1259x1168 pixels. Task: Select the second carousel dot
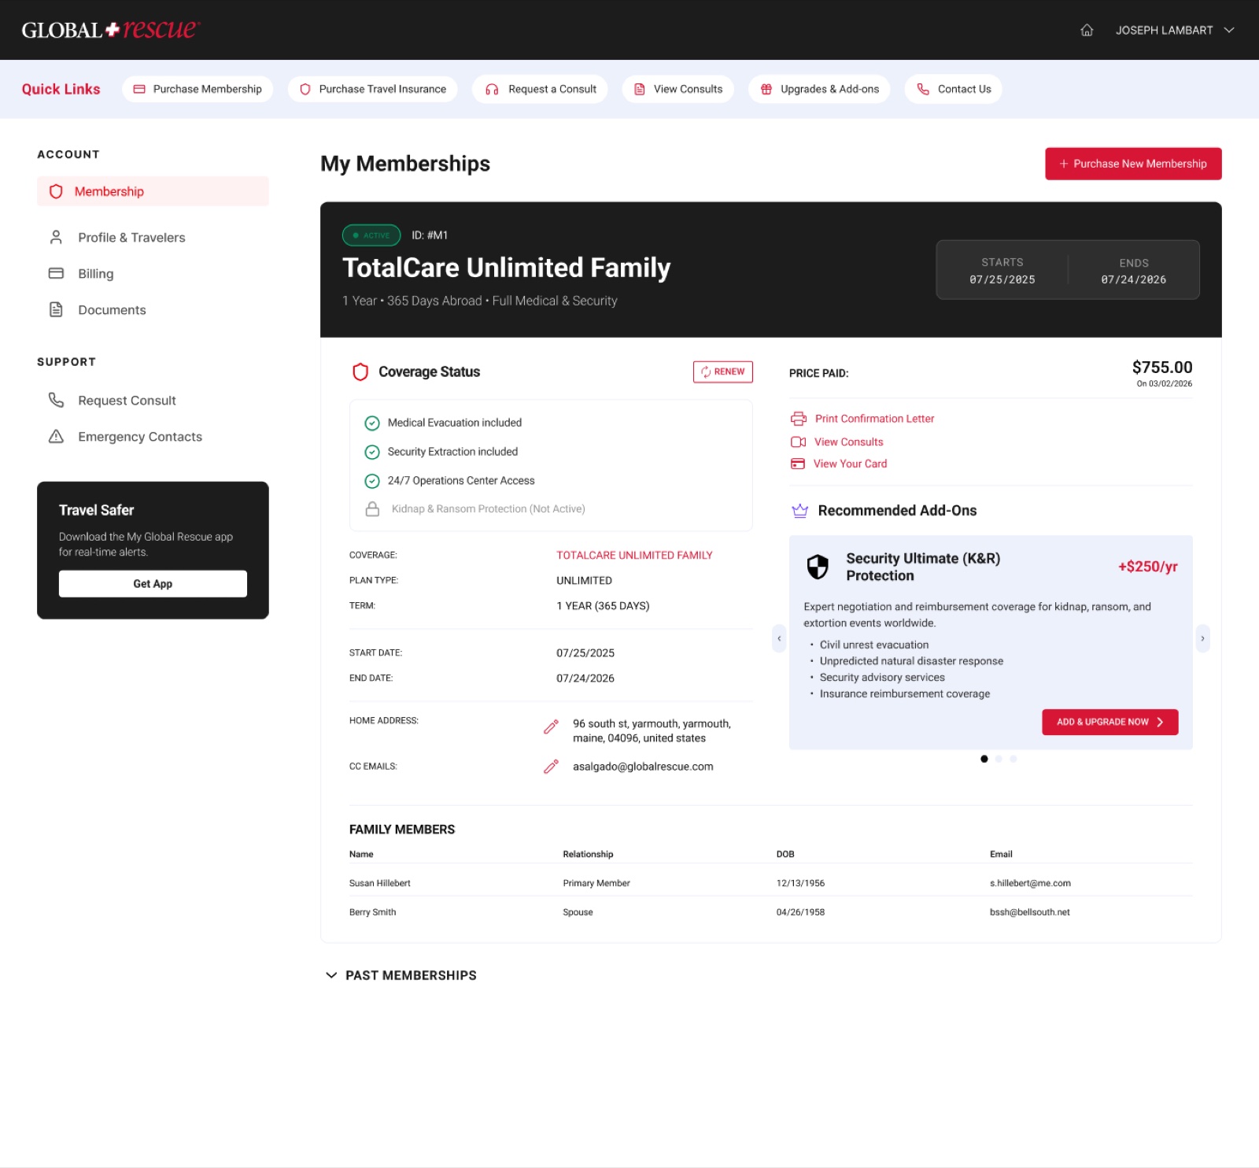click(x=999, y=760)
